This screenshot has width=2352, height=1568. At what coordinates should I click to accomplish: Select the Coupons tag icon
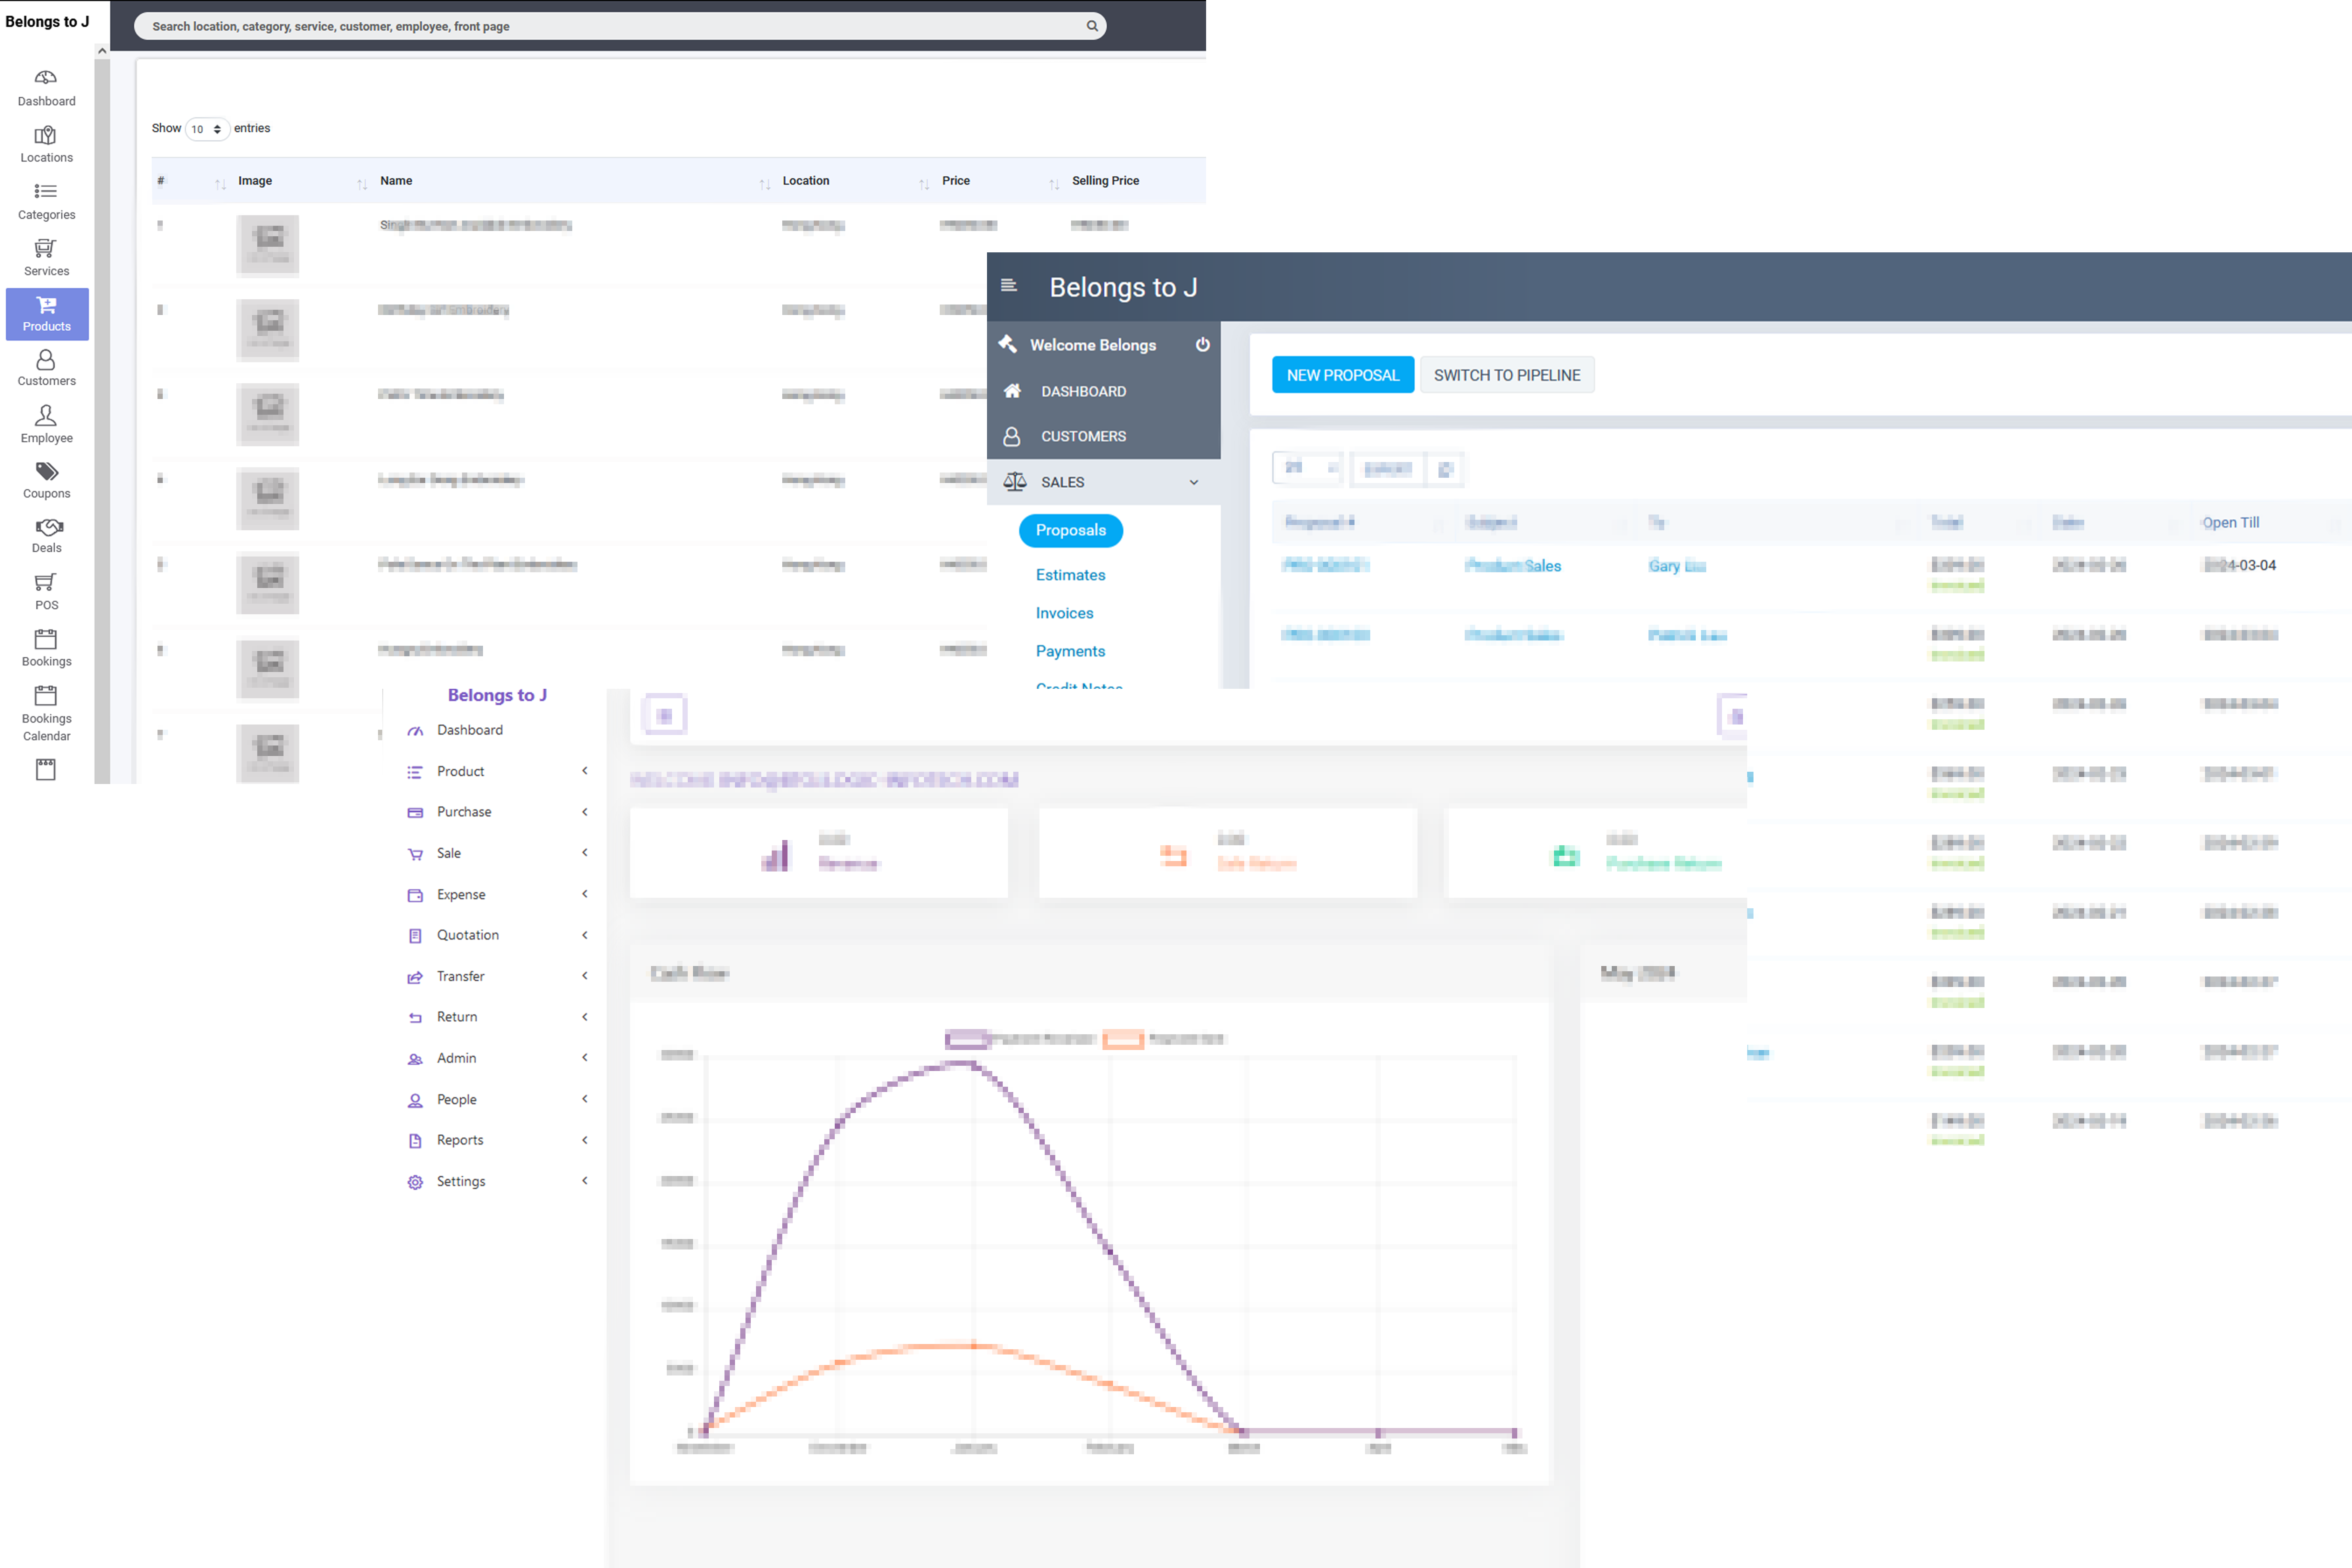pyautogui.click(x=46, y=471)
